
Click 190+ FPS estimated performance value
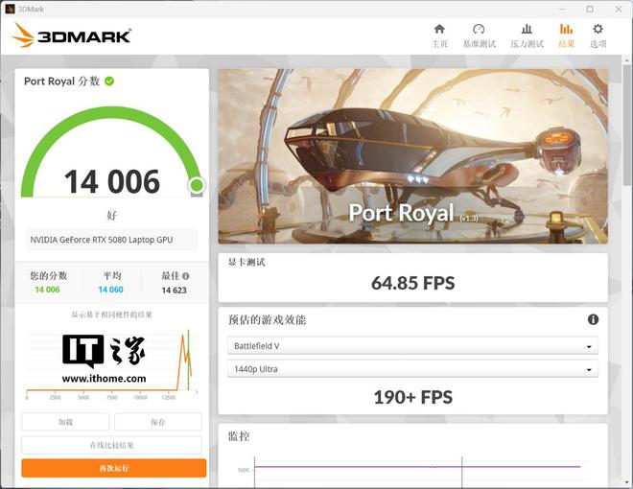[x=412, y=397]
